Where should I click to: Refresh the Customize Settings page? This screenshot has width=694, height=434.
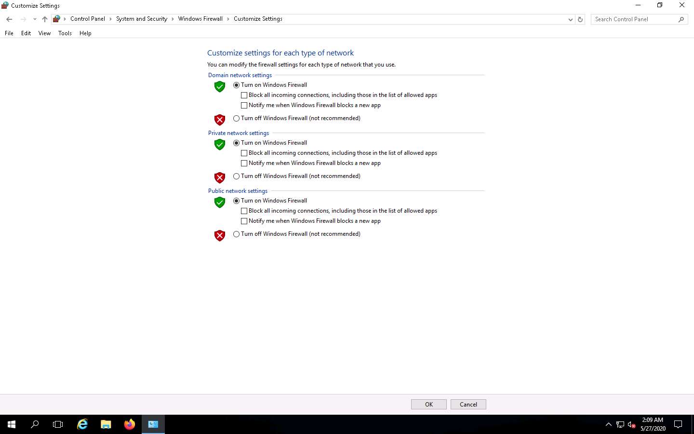click(580, 19)
